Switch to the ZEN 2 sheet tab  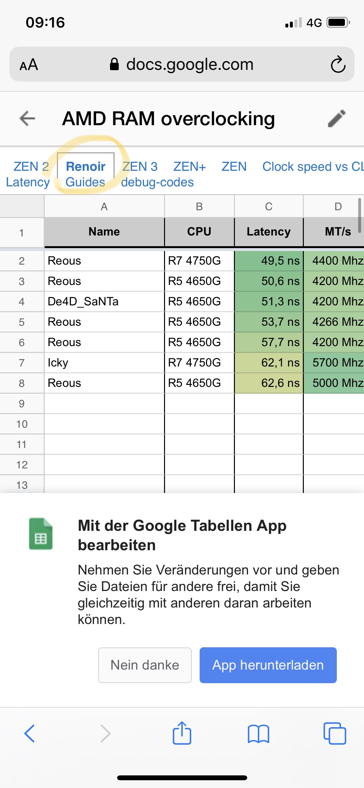coord(31,167)
